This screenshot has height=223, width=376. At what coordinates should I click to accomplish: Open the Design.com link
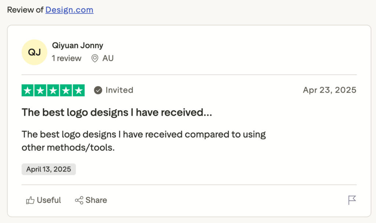coord(69,10)
